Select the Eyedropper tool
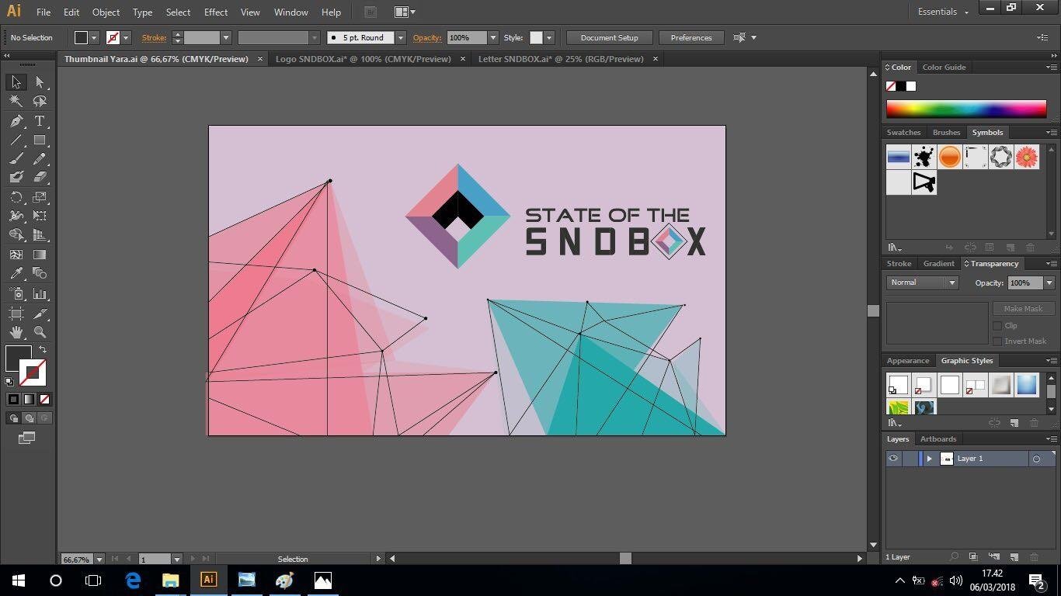 coord(16,273)
